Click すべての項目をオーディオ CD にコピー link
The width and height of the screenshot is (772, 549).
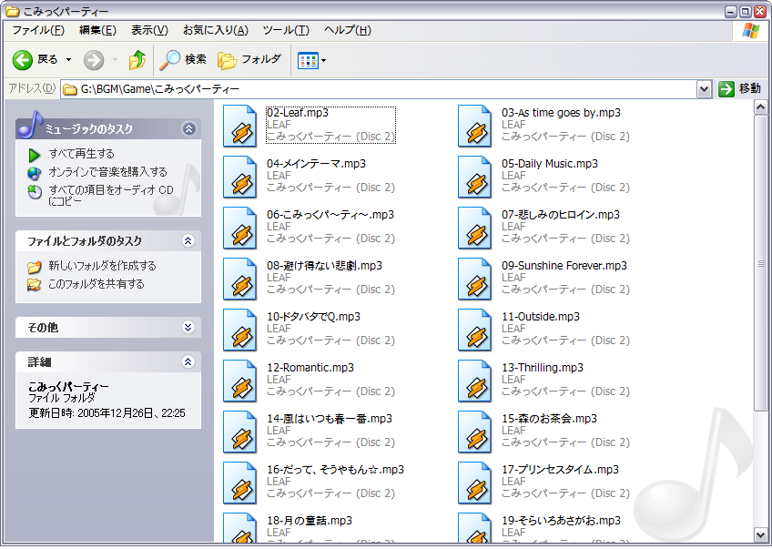pos(111,196)
